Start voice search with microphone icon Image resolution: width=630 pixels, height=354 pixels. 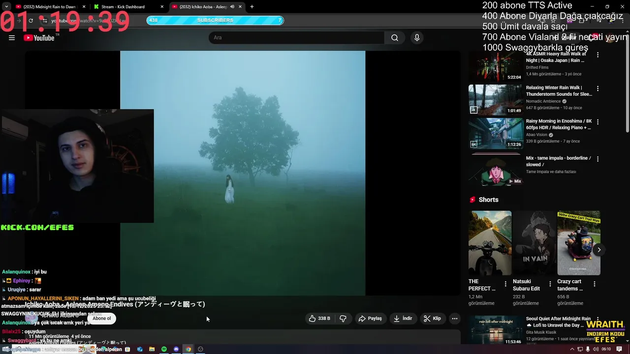(x=417, y=38)
